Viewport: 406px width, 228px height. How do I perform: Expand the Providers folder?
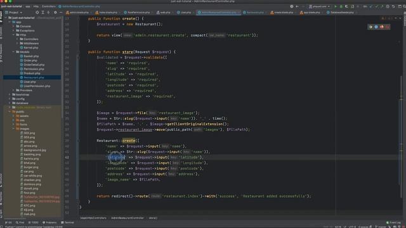click(x=13, y=90)
